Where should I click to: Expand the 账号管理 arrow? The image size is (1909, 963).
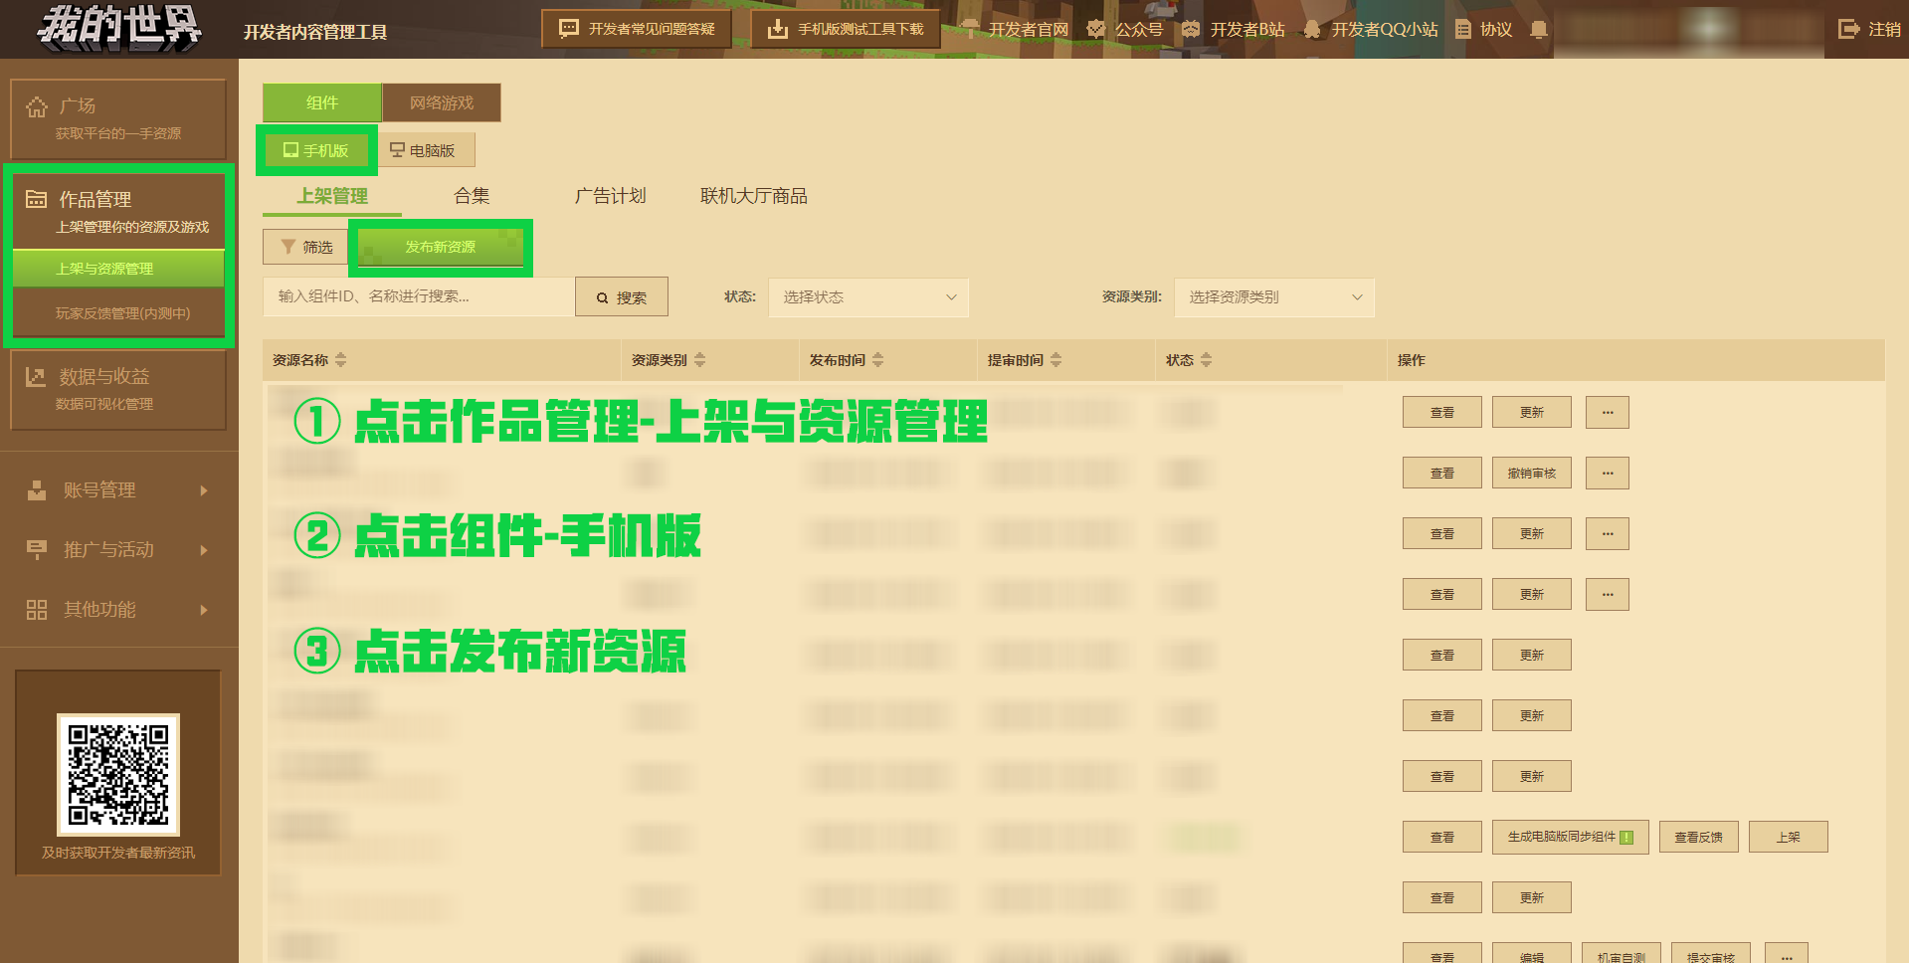204,490
